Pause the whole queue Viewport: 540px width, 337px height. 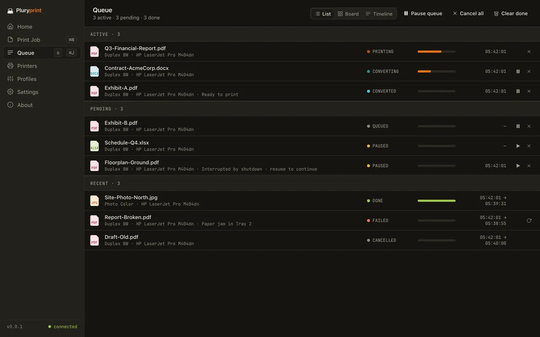click(x=423, y=13)
